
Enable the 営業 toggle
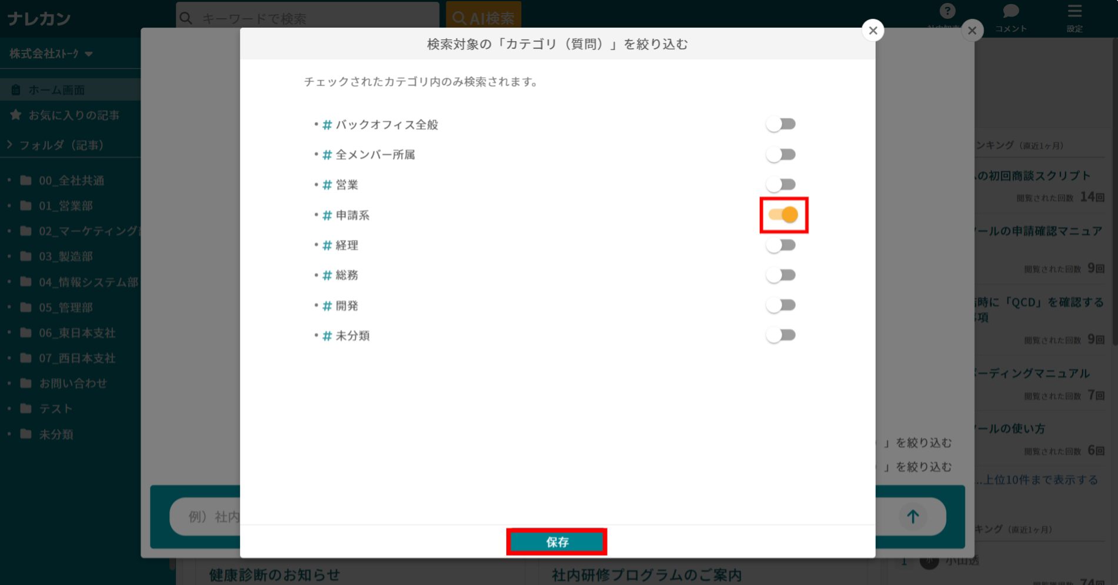coord(780,184)
